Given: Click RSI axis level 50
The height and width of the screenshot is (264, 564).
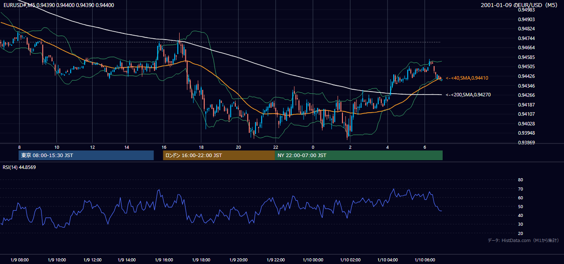Looking at the screenshot, I should coord(520,206).
